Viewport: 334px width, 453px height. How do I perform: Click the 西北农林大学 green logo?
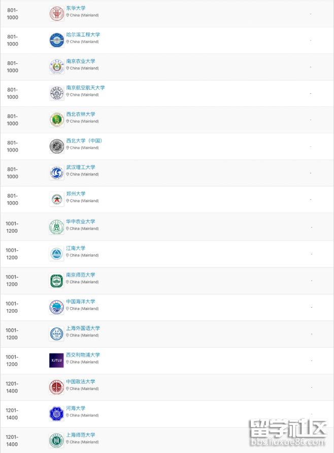click(57, 120)
